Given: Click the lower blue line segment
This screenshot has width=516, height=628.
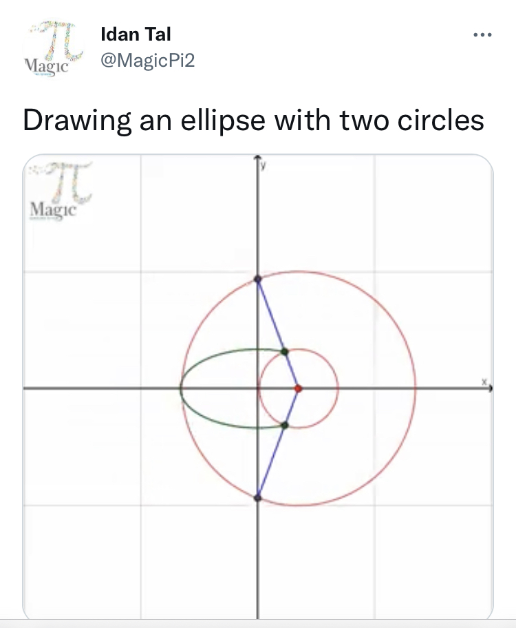Looking at the screenshot, I should pos(272,461).
